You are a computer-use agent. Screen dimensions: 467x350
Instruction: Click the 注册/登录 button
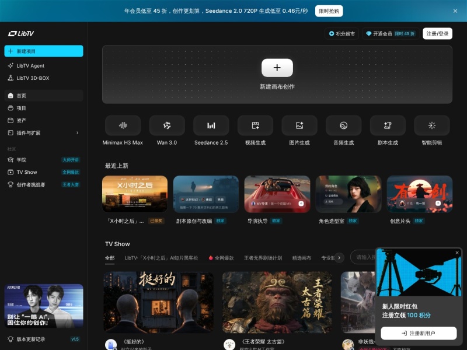point(437,34)
